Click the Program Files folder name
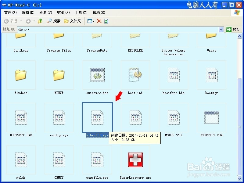Image resolution: width=244 pixels, height=183 pixels. [x=59, y=50]
